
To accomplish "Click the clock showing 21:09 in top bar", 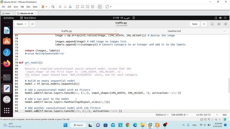I will 121,18.
